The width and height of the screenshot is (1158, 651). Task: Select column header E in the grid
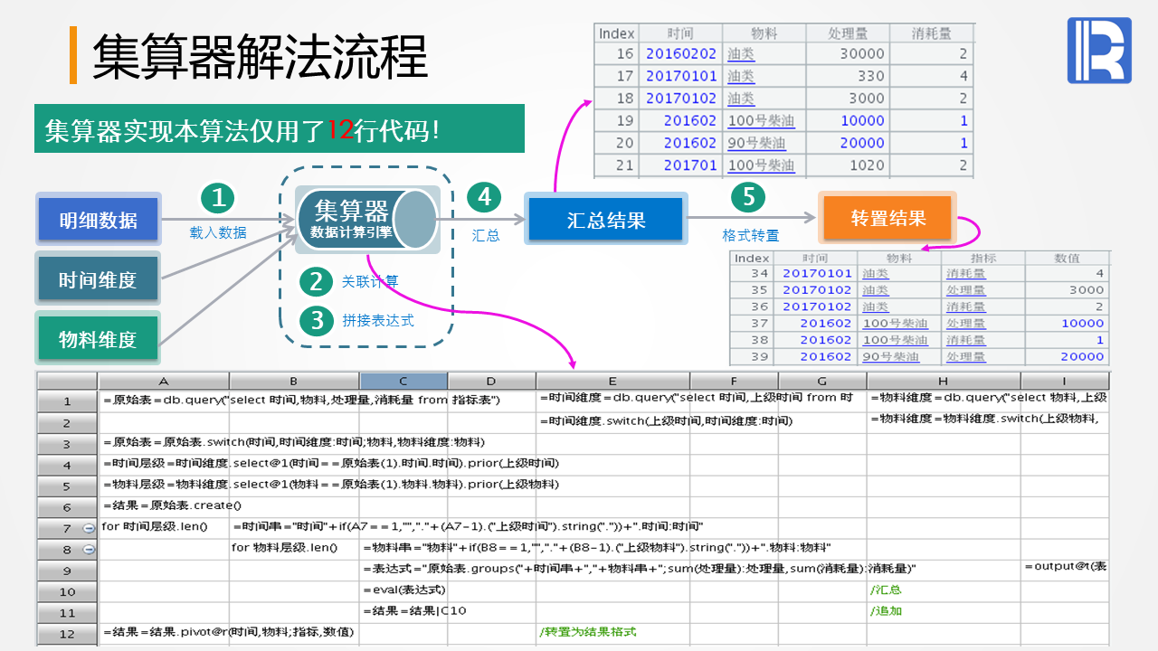(612, 381)
